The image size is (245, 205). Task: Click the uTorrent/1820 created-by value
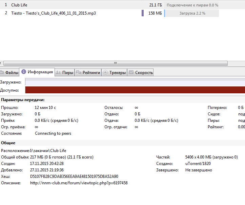(x=198, y=164)
